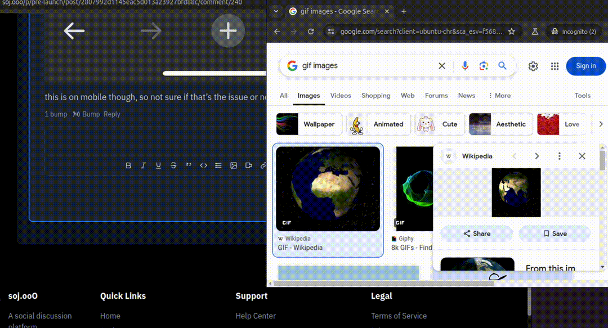
Task: Insert code block in comment editor
Action: click(204, 165)
